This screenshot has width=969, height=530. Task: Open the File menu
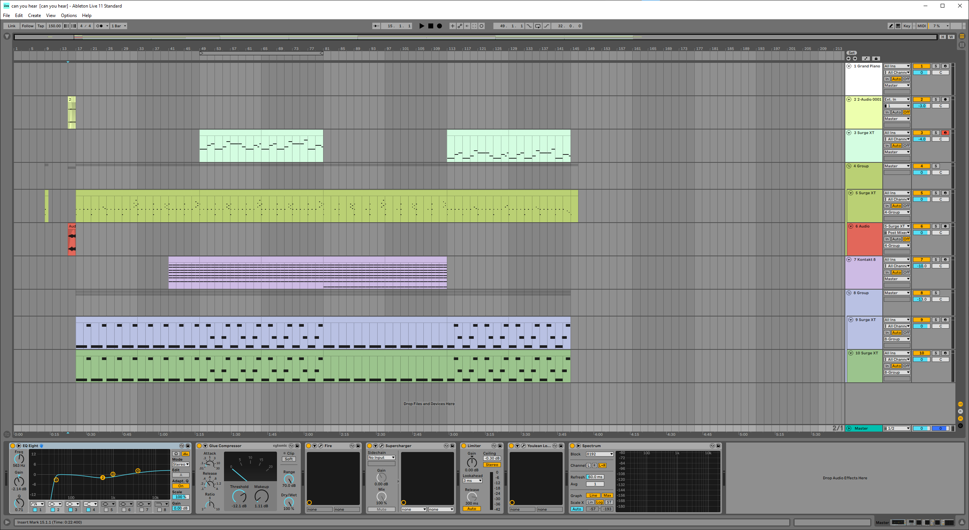coord(6,16)
